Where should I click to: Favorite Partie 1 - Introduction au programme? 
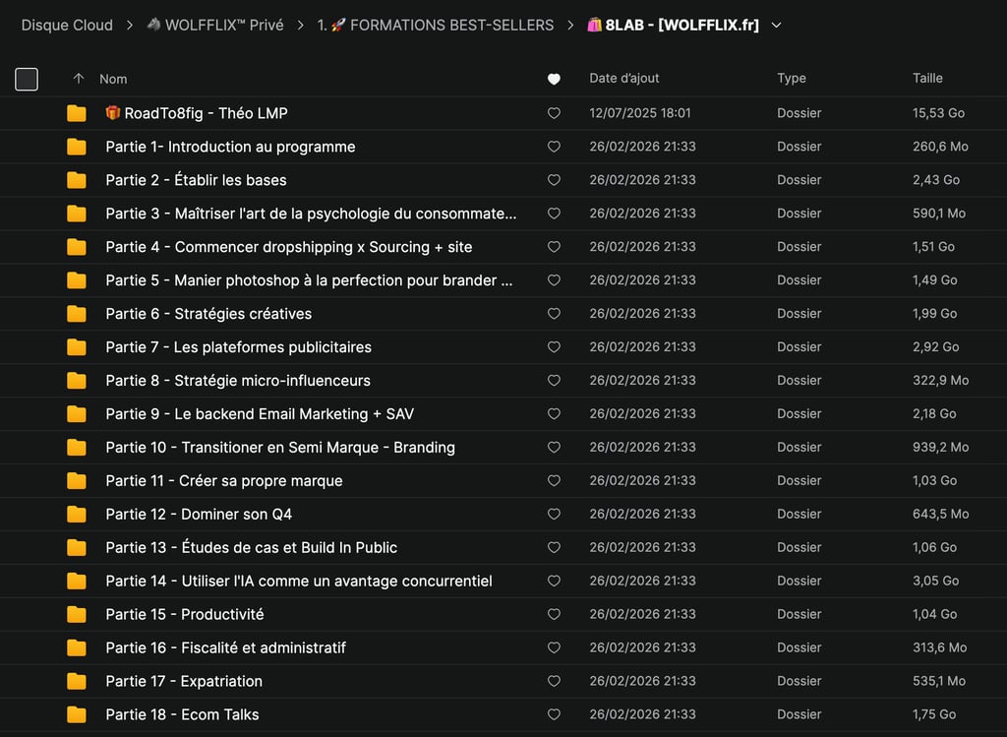tap(554, 147)
